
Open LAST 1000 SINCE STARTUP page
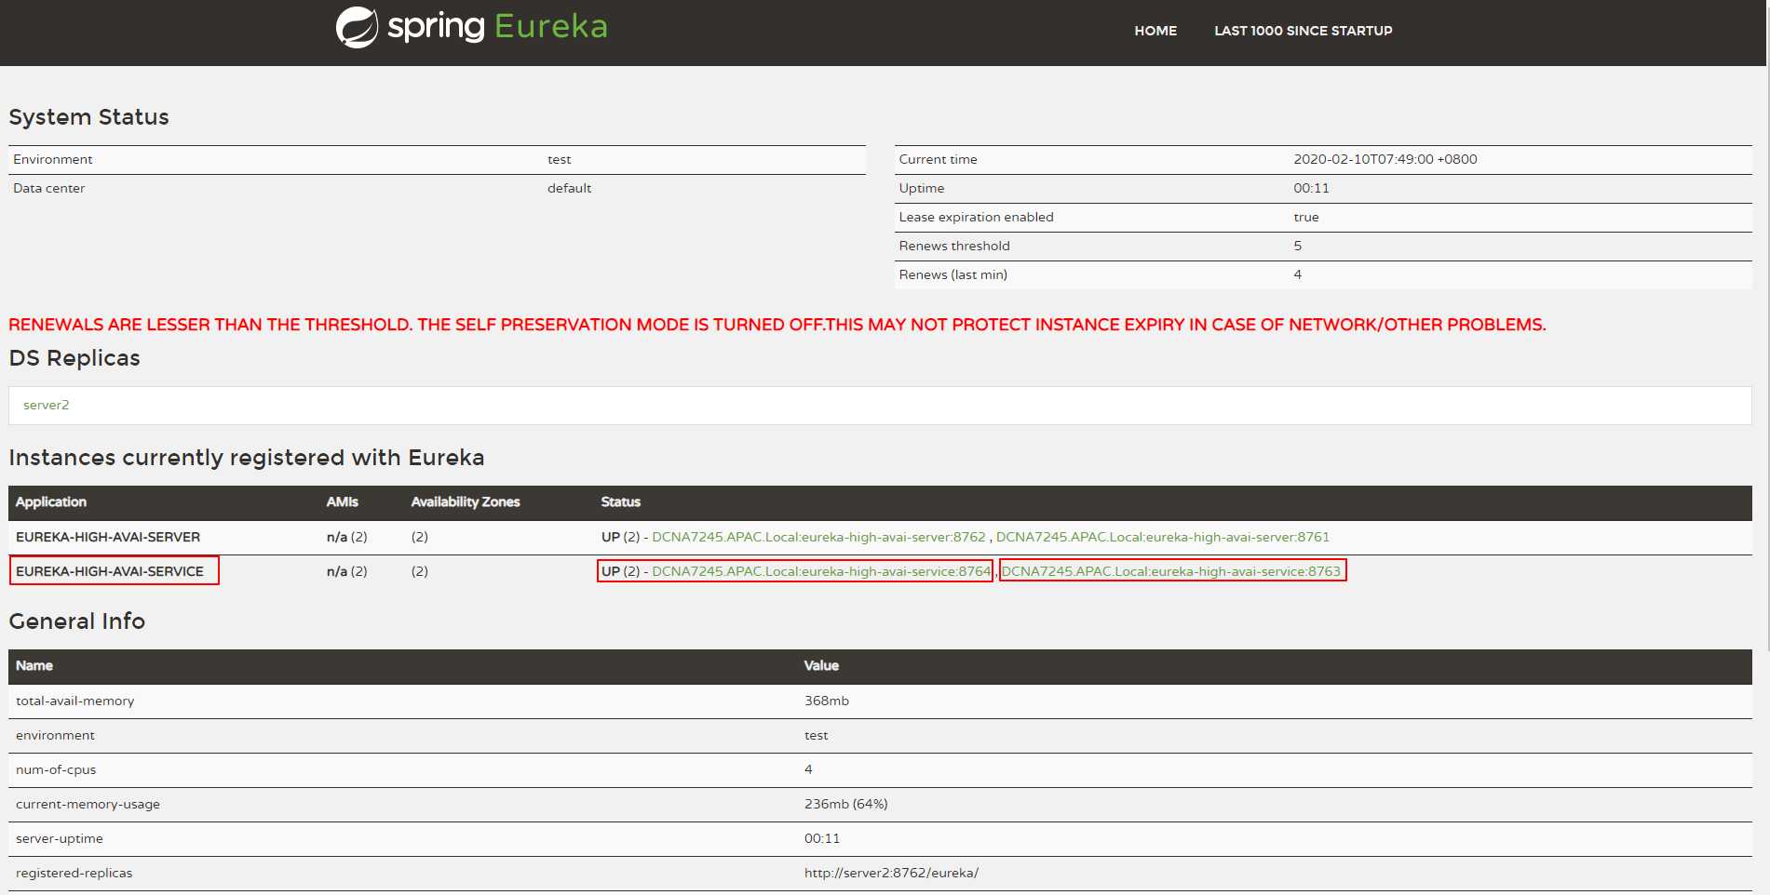click(x=1304, y=31)
